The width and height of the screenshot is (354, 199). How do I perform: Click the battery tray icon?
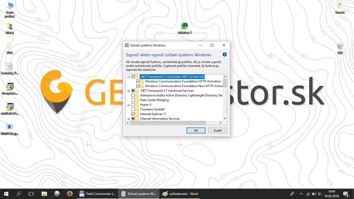click(x=314, y=194)
